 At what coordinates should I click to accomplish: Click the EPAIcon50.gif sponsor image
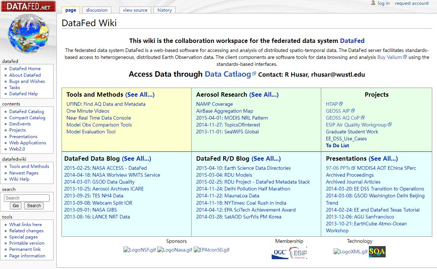(x=212, y=250)
